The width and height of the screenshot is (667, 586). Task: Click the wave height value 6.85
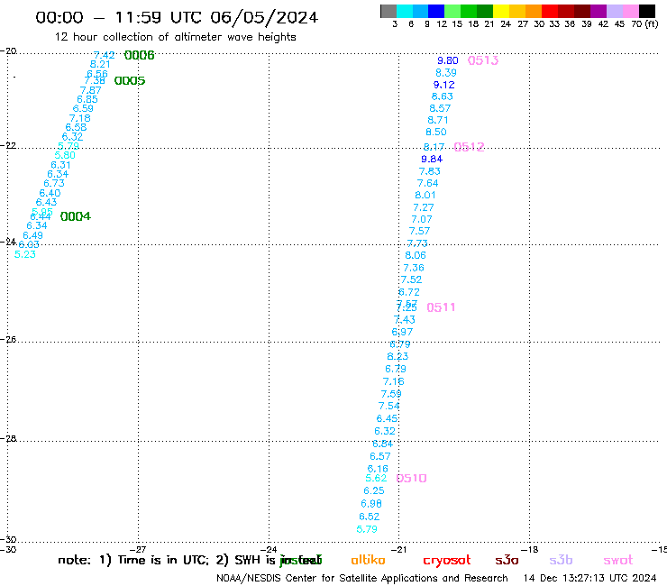pyautogui.click(x=87, y=99)
